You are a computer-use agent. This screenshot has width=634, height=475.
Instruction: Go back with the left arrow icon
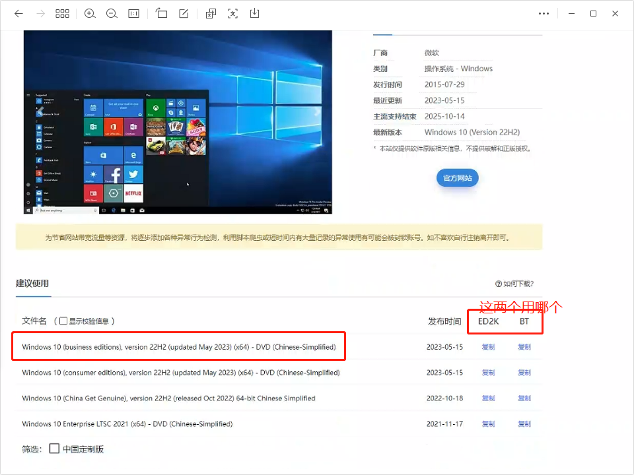(18, 14)
